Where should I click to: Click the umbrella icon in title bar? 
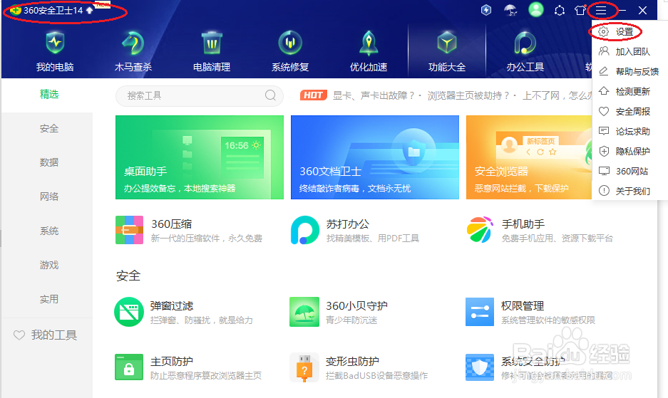pyautogui.click(x=510, y=10)
